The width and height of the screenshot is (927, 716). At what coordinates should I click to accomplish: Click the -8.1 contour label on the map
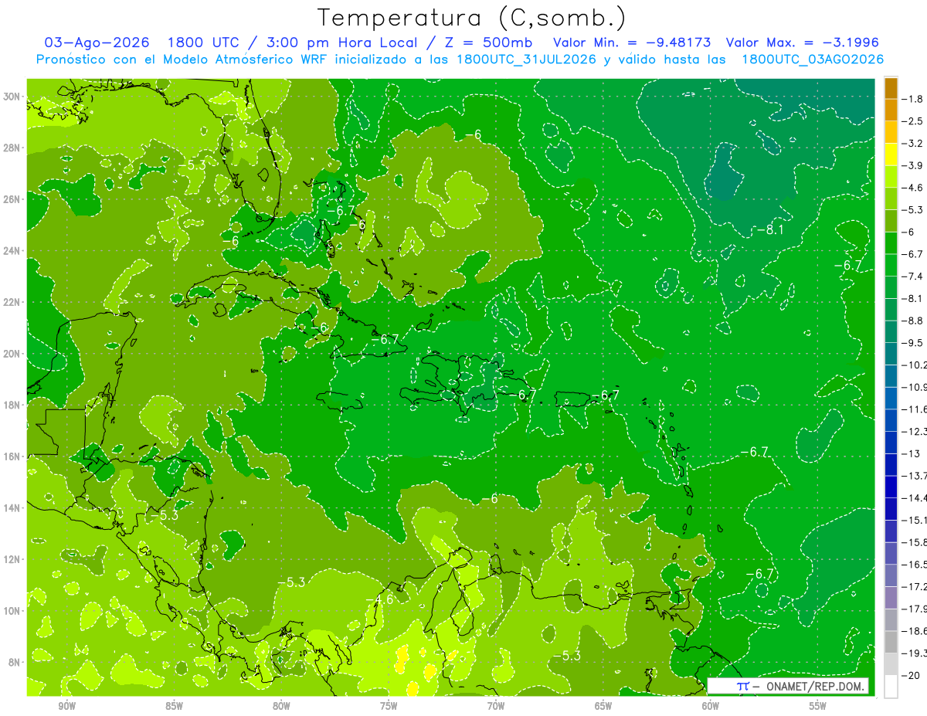pyautogui.click(x=770, y=229)
